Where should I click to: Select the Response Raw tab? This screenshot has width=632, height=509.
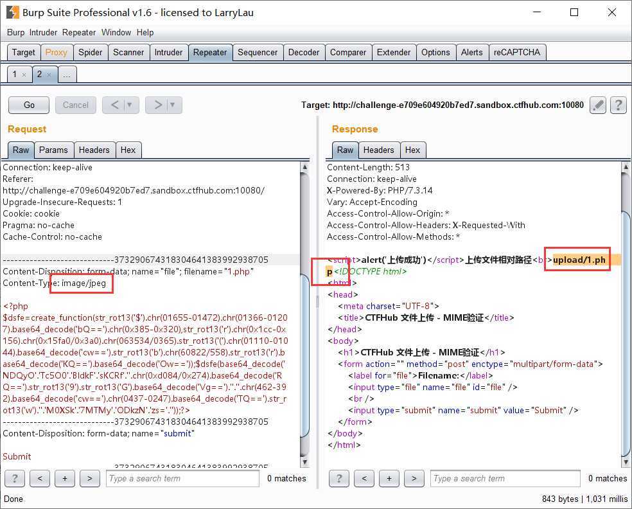pyautogui.click(x=346, y=150)
